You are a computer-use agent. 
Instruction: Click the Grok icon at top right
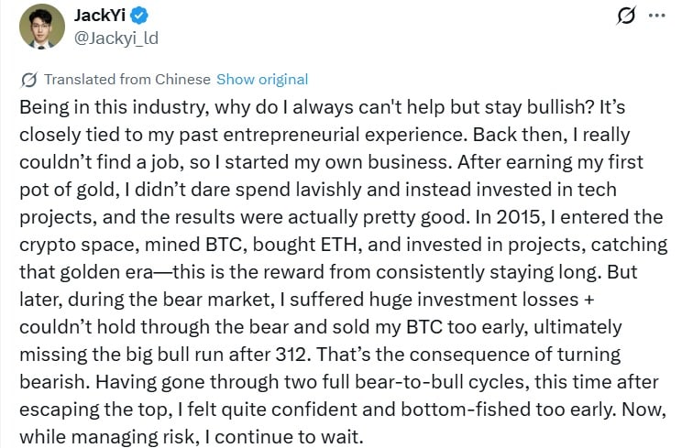click(628, 16)
